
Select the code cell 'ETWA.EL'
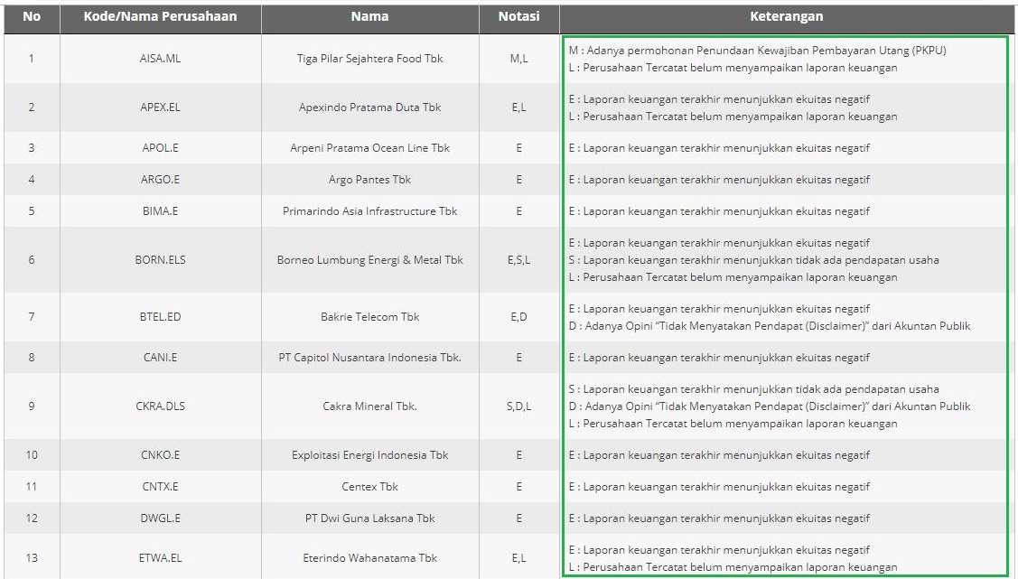coord(161,558)
